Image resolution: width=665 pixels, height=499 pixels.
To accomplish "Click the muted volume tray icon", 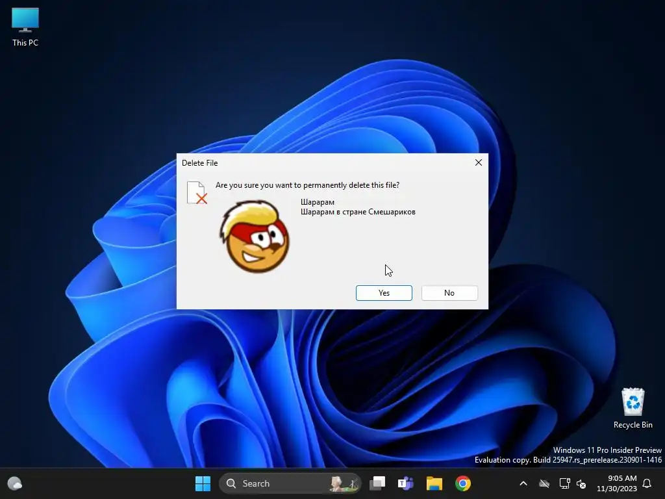I will pos(581,483).
